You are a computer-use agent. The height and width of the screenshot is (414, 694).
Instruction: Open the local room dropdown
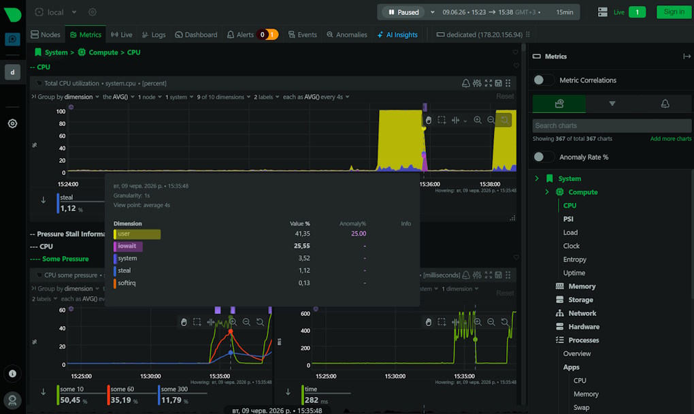[74, 12]
